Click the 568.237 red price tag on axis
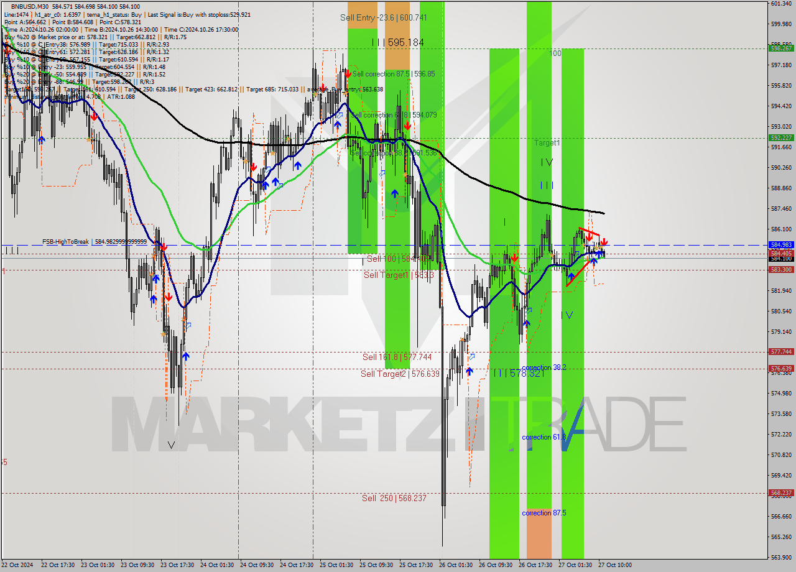 pos(781,492)
